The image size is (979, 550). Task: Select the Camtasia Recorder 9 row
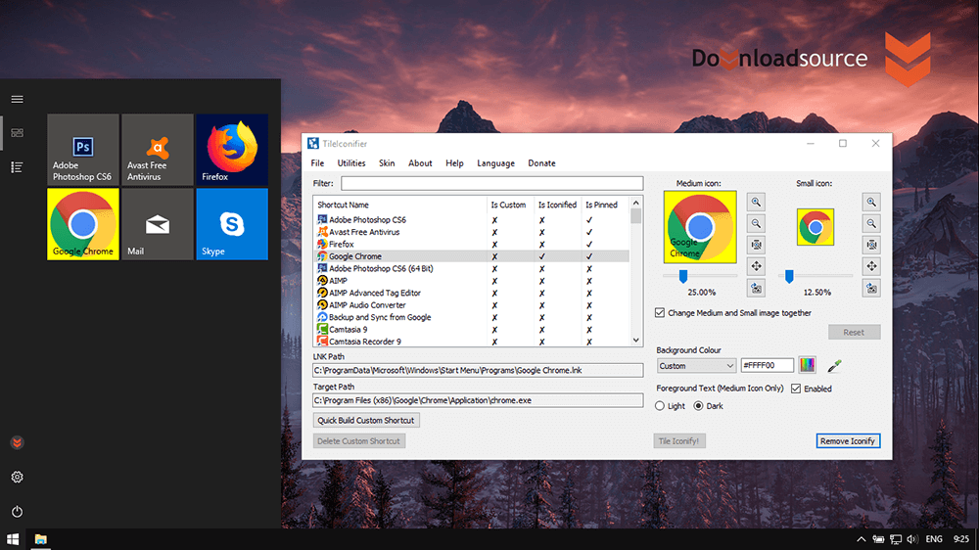472,342
